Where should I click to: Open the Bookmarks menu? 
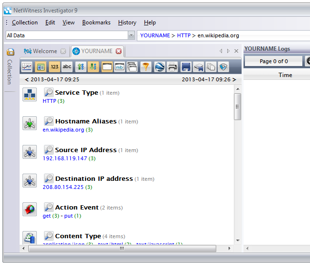(96, 22)
